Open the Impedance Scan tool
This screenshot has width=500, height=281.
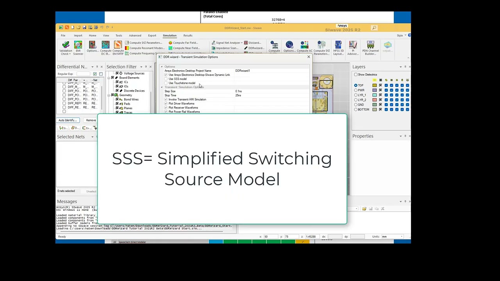pos(225,48)
